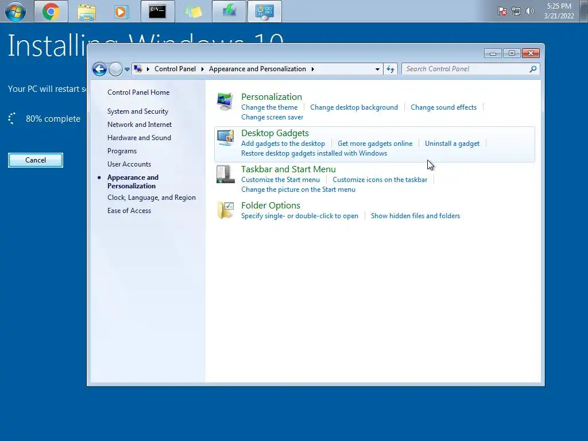The height and width of the screenshot is (441, 588).
Task: Open Clock, Language, and Region
Action: coord(152,198)
